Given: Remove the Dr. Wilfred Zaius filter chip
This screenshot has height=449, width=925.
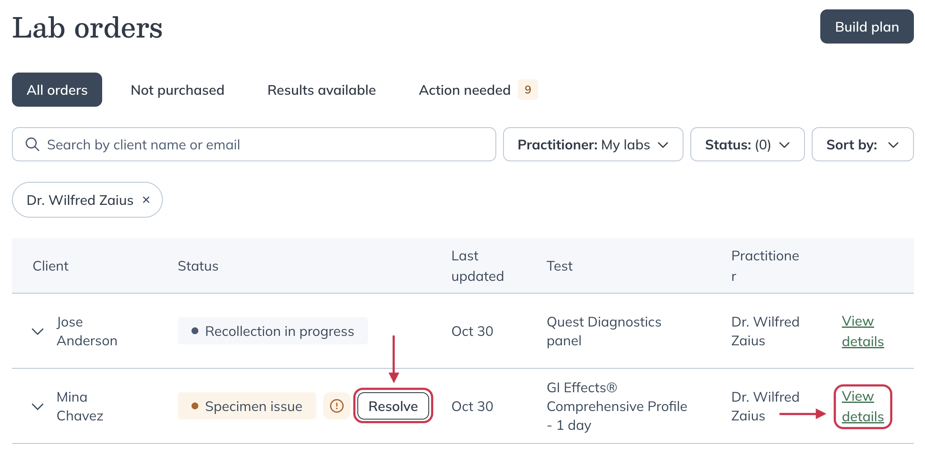Looking at the screenshot, I should pos(146,199).
